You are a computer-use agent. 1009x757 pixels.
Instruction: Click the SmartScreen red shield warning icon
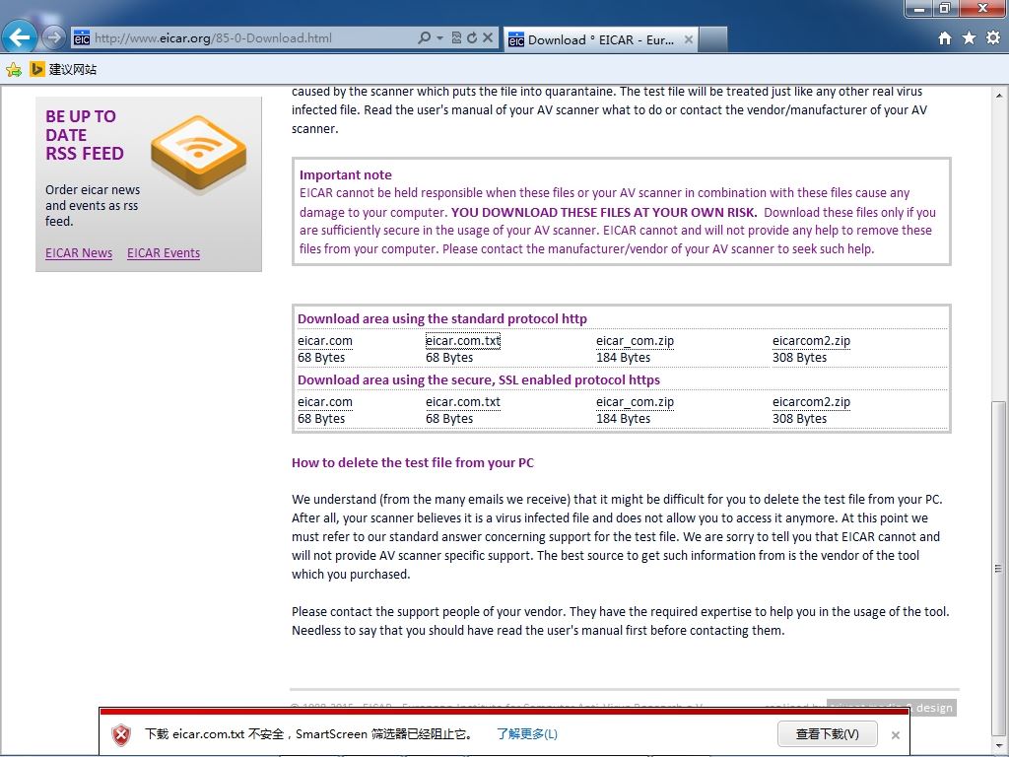click(x=121, y=734)
